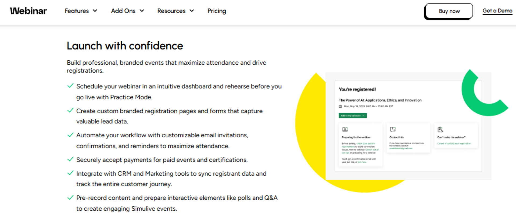
Task: Expand the Features chevron arrow
Action: (x=95, y=11)
